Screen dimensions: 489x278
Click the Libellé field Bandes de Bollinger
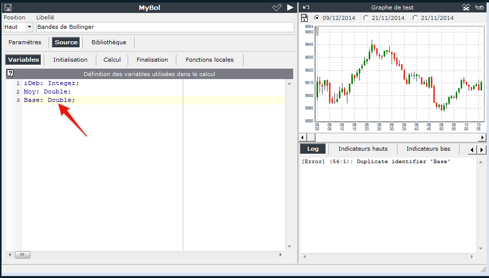point(165,27)
